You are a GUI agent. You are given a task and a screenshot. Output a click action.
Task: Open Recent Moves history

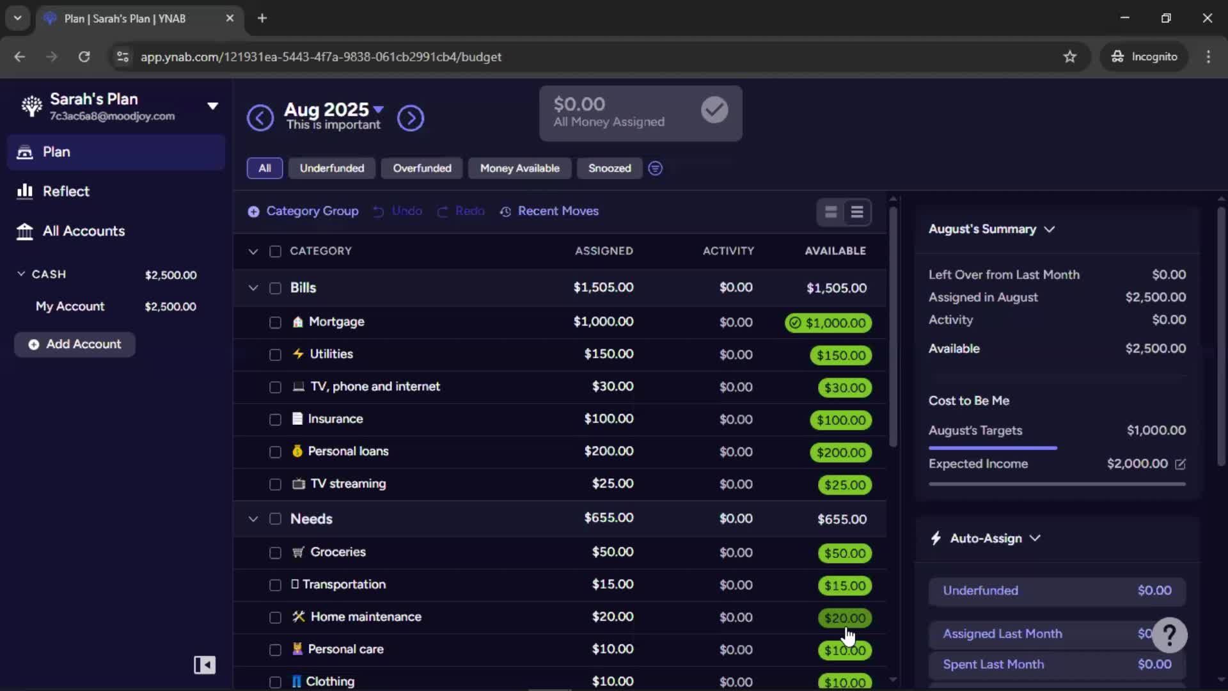click(x=549, y=211)
